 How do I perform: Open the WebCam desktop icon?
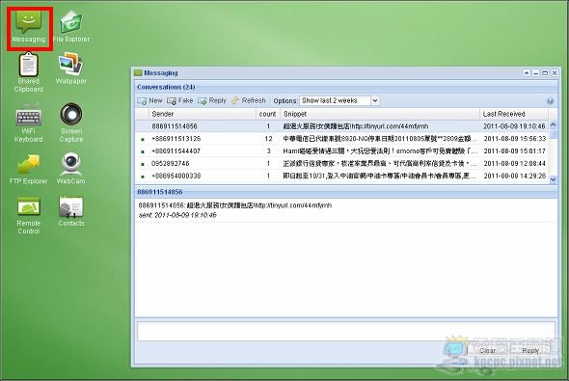click(71, 169)
